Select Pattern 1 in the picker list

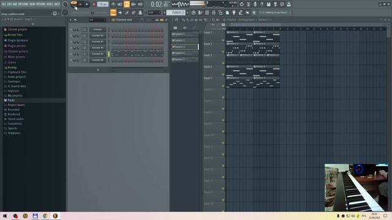coord(185,34)
